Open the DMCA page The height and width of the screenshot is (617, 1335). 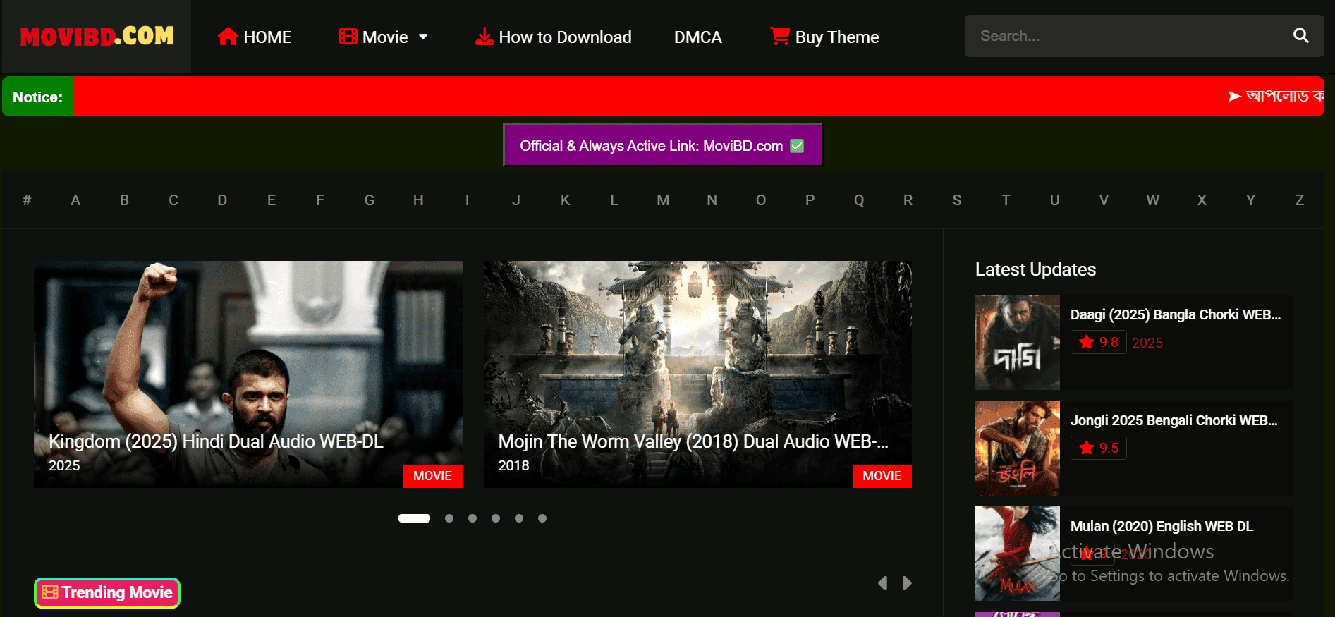(697, 37)
